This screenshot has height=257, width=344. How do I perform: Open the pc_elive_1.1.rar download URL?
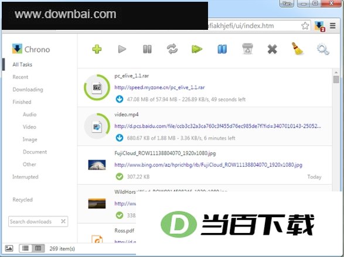[x=159, y=87]
